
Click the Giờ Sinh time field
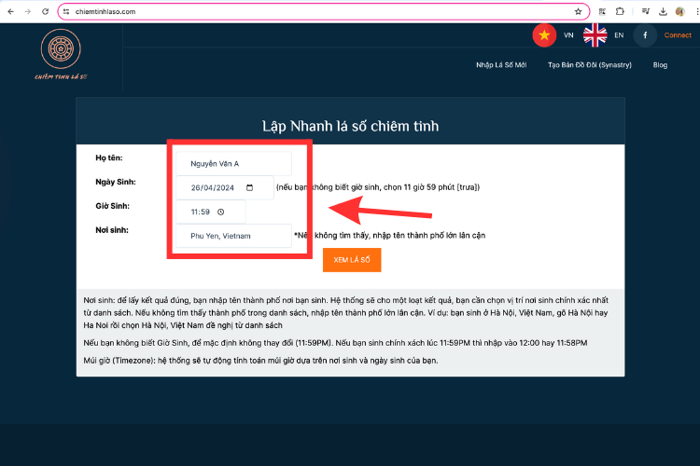click(x=210, y=212)
